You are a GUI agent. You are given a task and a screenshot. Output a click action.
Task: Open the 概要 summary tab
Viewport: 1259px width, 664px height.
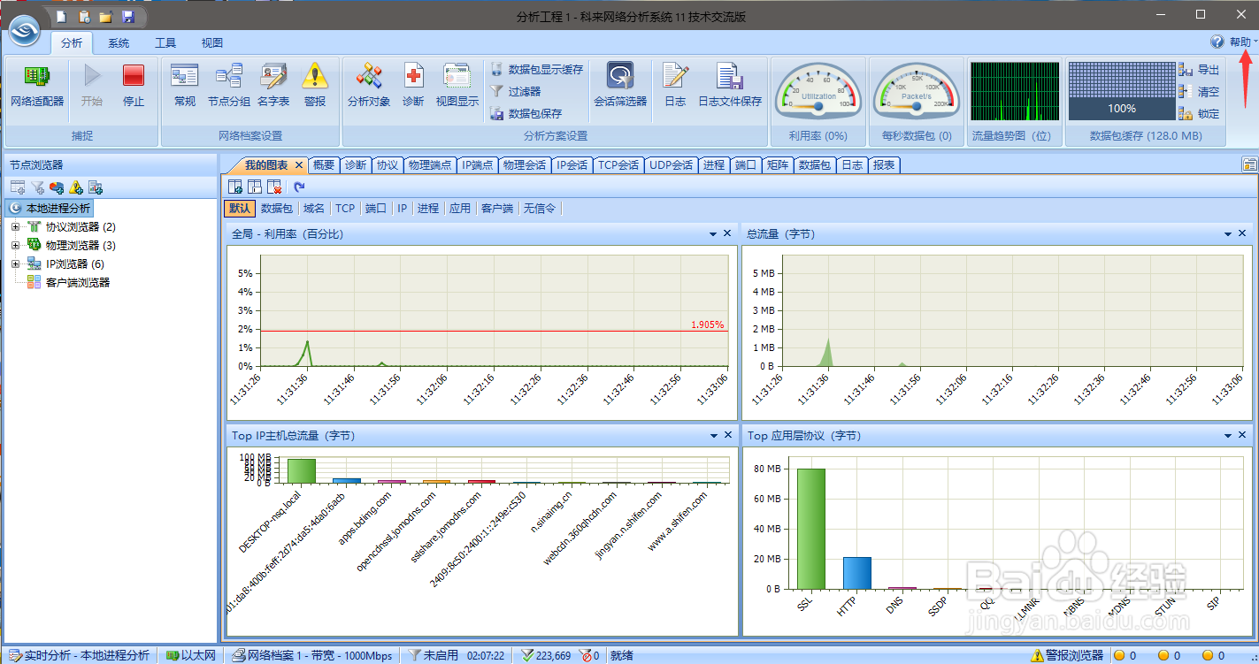[324, 164]
